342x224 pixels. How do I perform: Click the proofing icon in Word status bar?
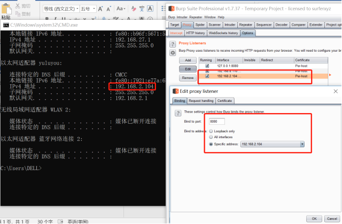coord(60,222)
